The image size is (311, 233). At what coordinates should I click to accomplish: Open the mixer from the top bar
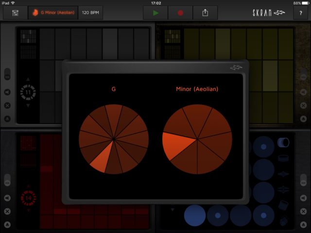15,13
